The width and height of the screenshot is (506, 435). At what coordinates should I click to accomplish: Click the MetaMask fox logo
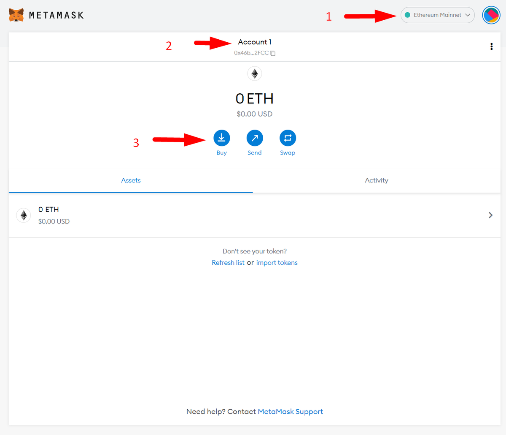click(16, 15)
